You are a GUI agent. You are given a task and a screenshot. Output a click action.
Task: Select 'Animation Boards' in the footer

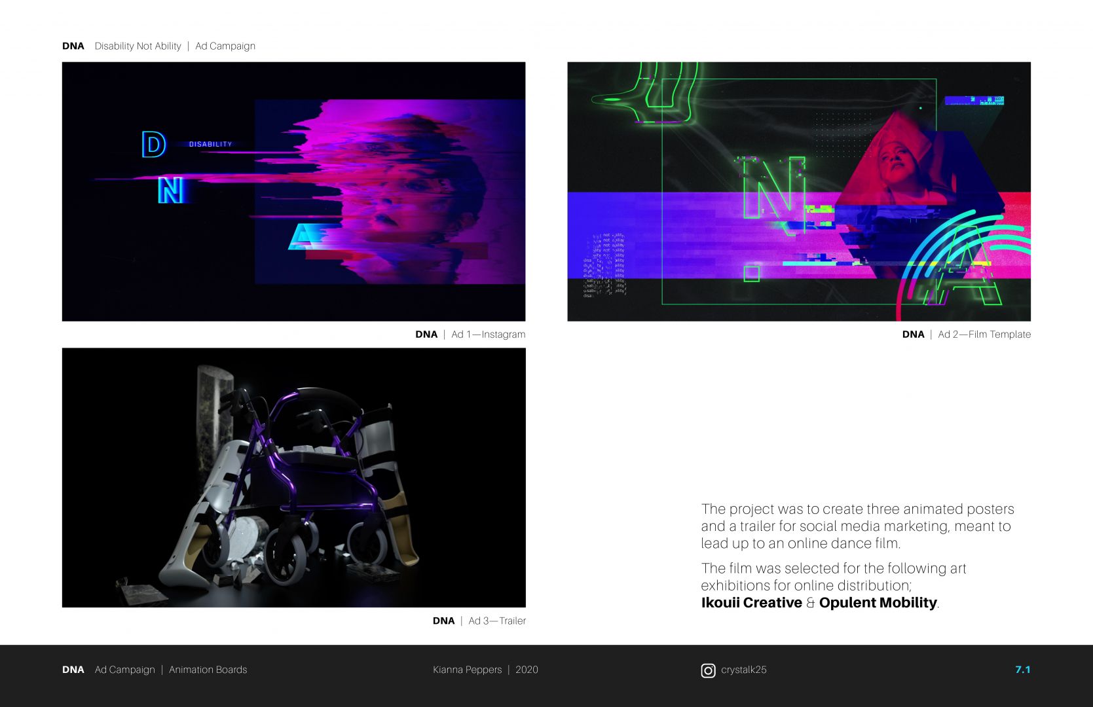click(208, 670)
